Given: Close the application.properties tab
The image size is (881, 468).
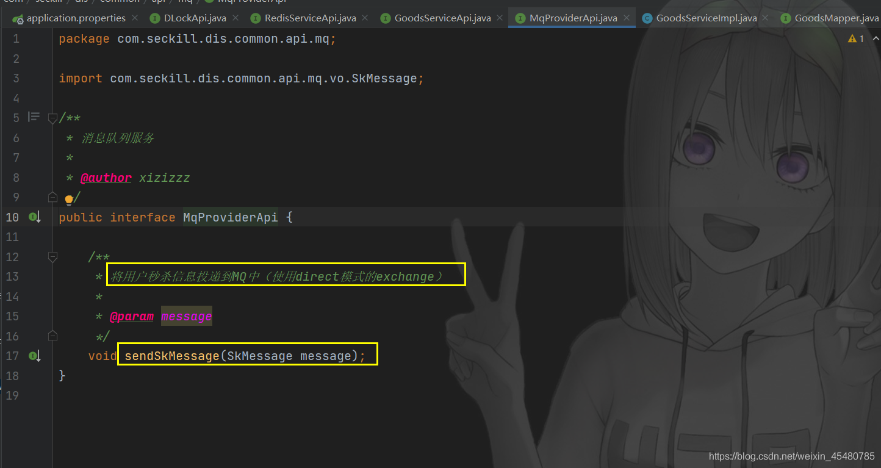Looking at the screenshot, I should click(135, 18).
